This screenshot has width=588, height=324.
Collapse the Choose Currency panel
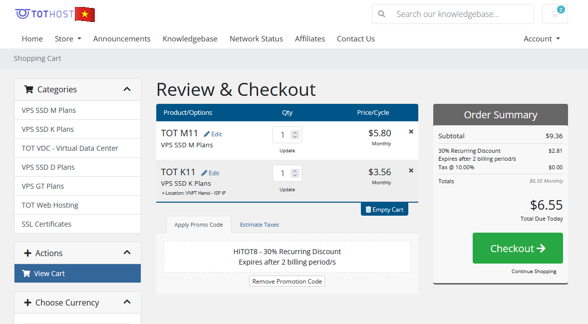click(127, 303)
